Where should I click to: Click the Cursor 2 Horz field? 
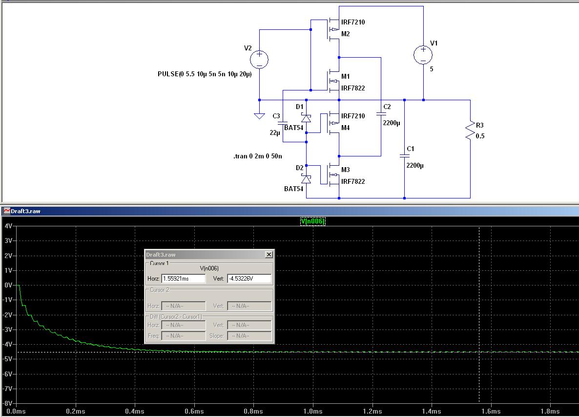[x=183, y=306]
